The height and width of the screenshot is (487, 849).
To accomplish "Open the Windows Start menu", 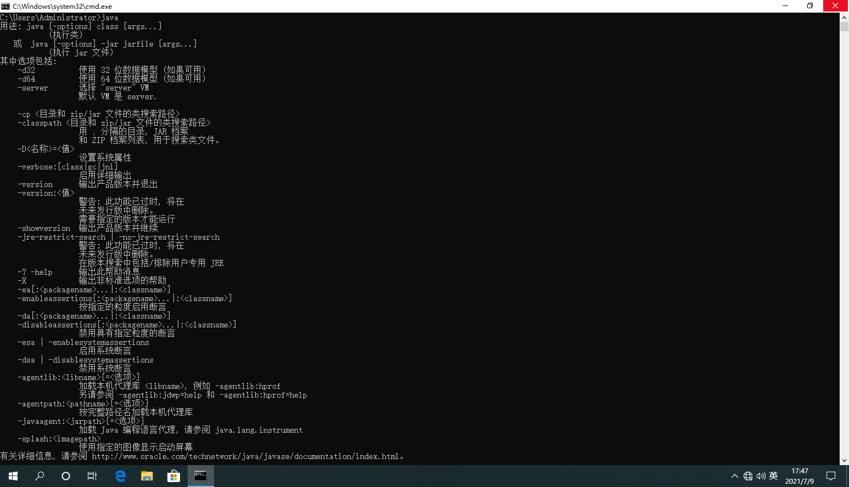I will (13, 476).
